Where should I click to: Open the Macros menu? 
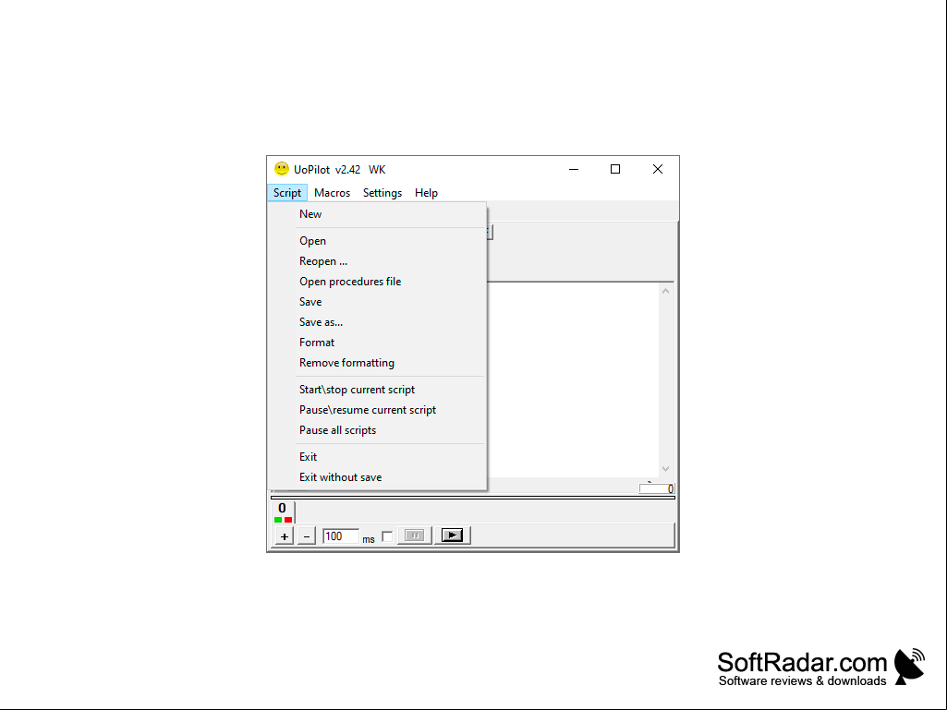(333, 193)
